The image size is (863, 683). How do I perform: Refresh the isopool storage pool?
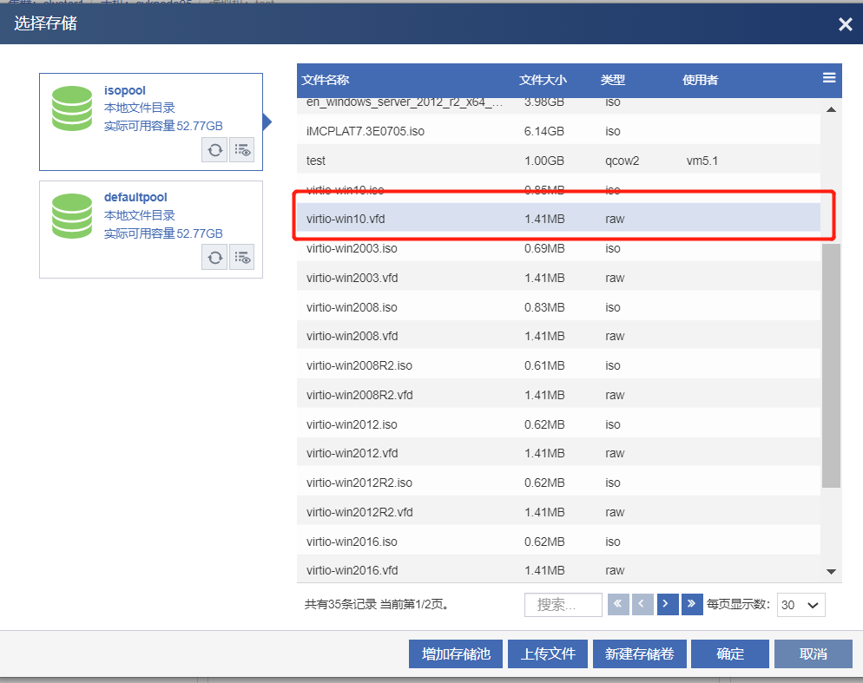pyautogui.click(x=214, y=150)
